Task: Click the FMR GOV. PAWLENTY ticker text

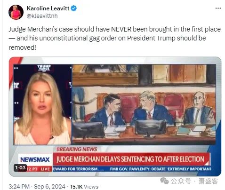Action: coord(161,169)
